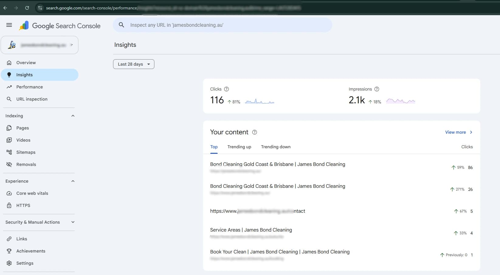Click the Core web vitals gauge icon

point(9,193)
